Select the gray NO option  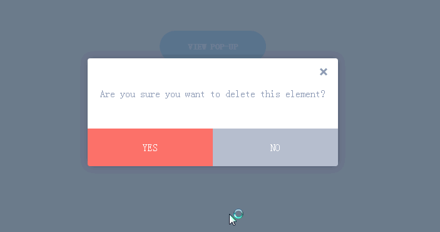275,147
